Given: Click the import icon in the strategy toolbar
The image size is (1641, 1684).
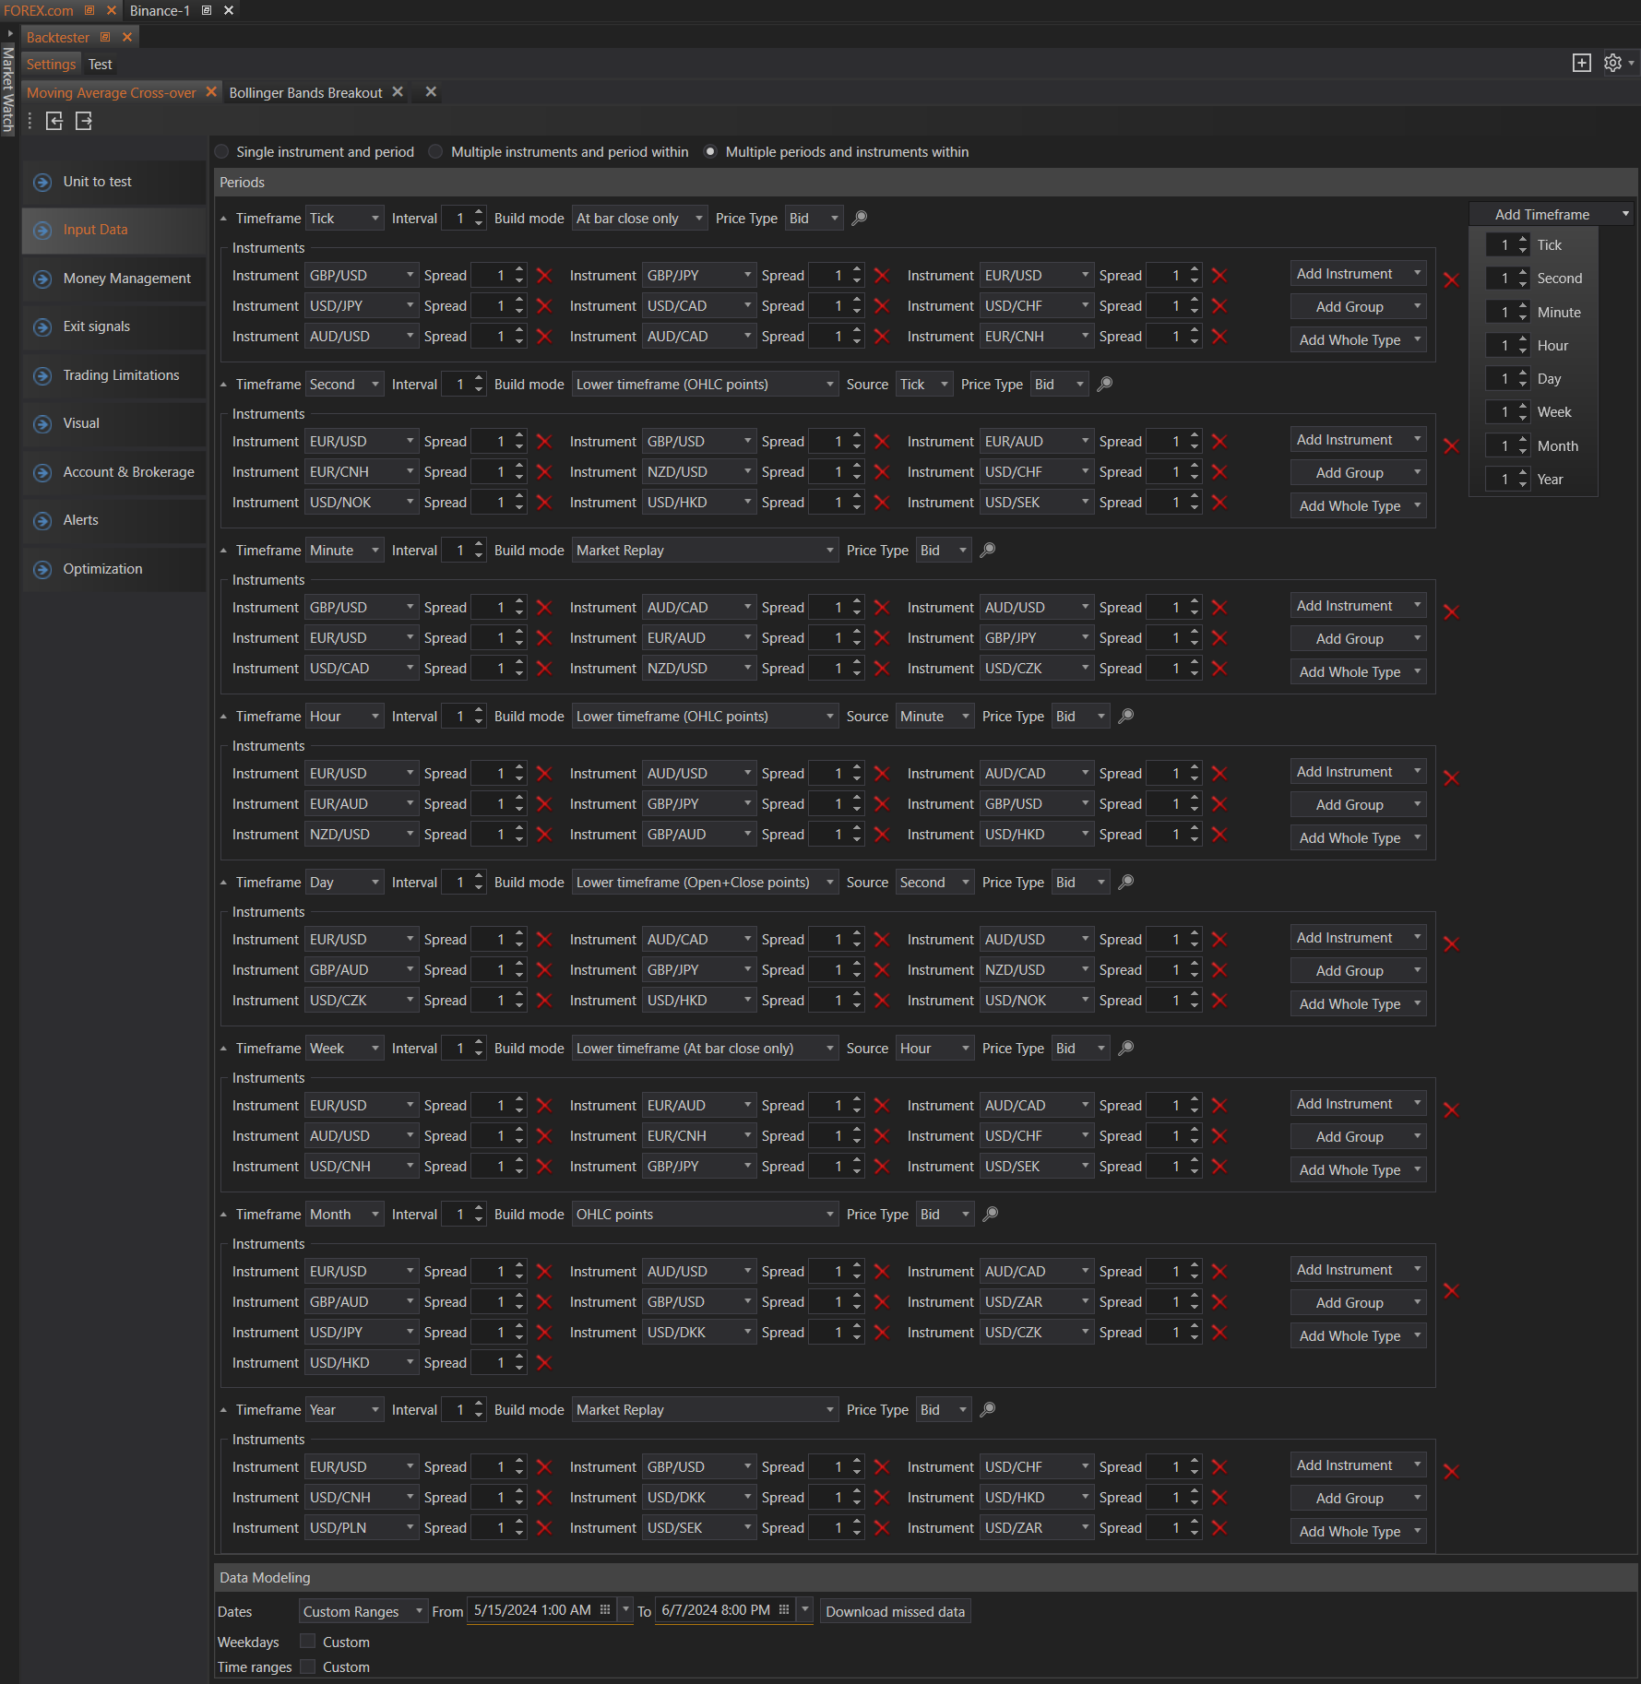Looking at the screenshot, I should click(x=54, y=121).
